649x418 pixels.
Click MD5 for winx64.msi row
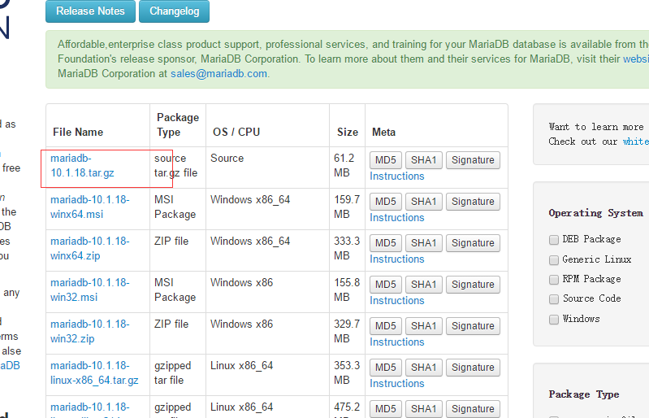coord(385,202)
